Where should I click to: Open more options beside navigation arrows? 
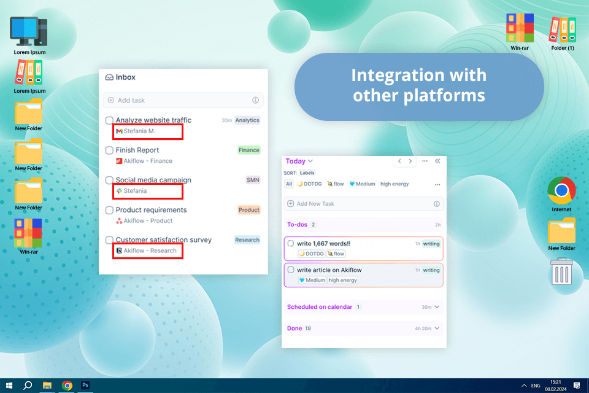(x=425, y=161)
